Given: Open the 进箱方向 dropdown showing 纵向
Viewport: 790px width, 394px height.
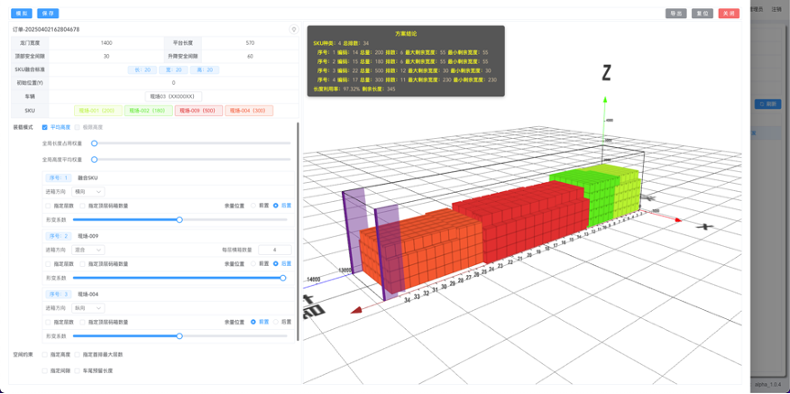Looking at the screenshot, I should 88,308.
